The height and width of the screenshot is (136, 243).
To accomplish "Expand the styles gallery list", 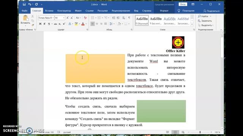I will 192,25.
